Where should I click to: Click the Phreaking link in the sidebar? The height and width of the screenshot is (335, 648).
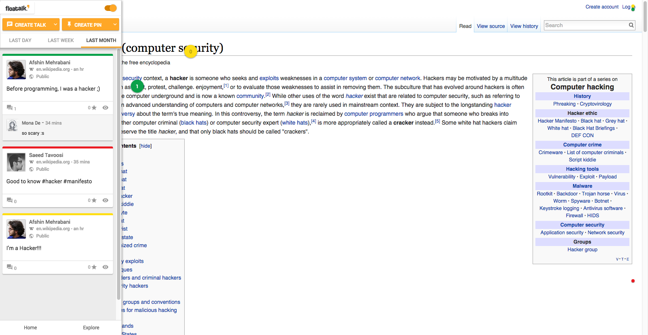click(564, 104)
